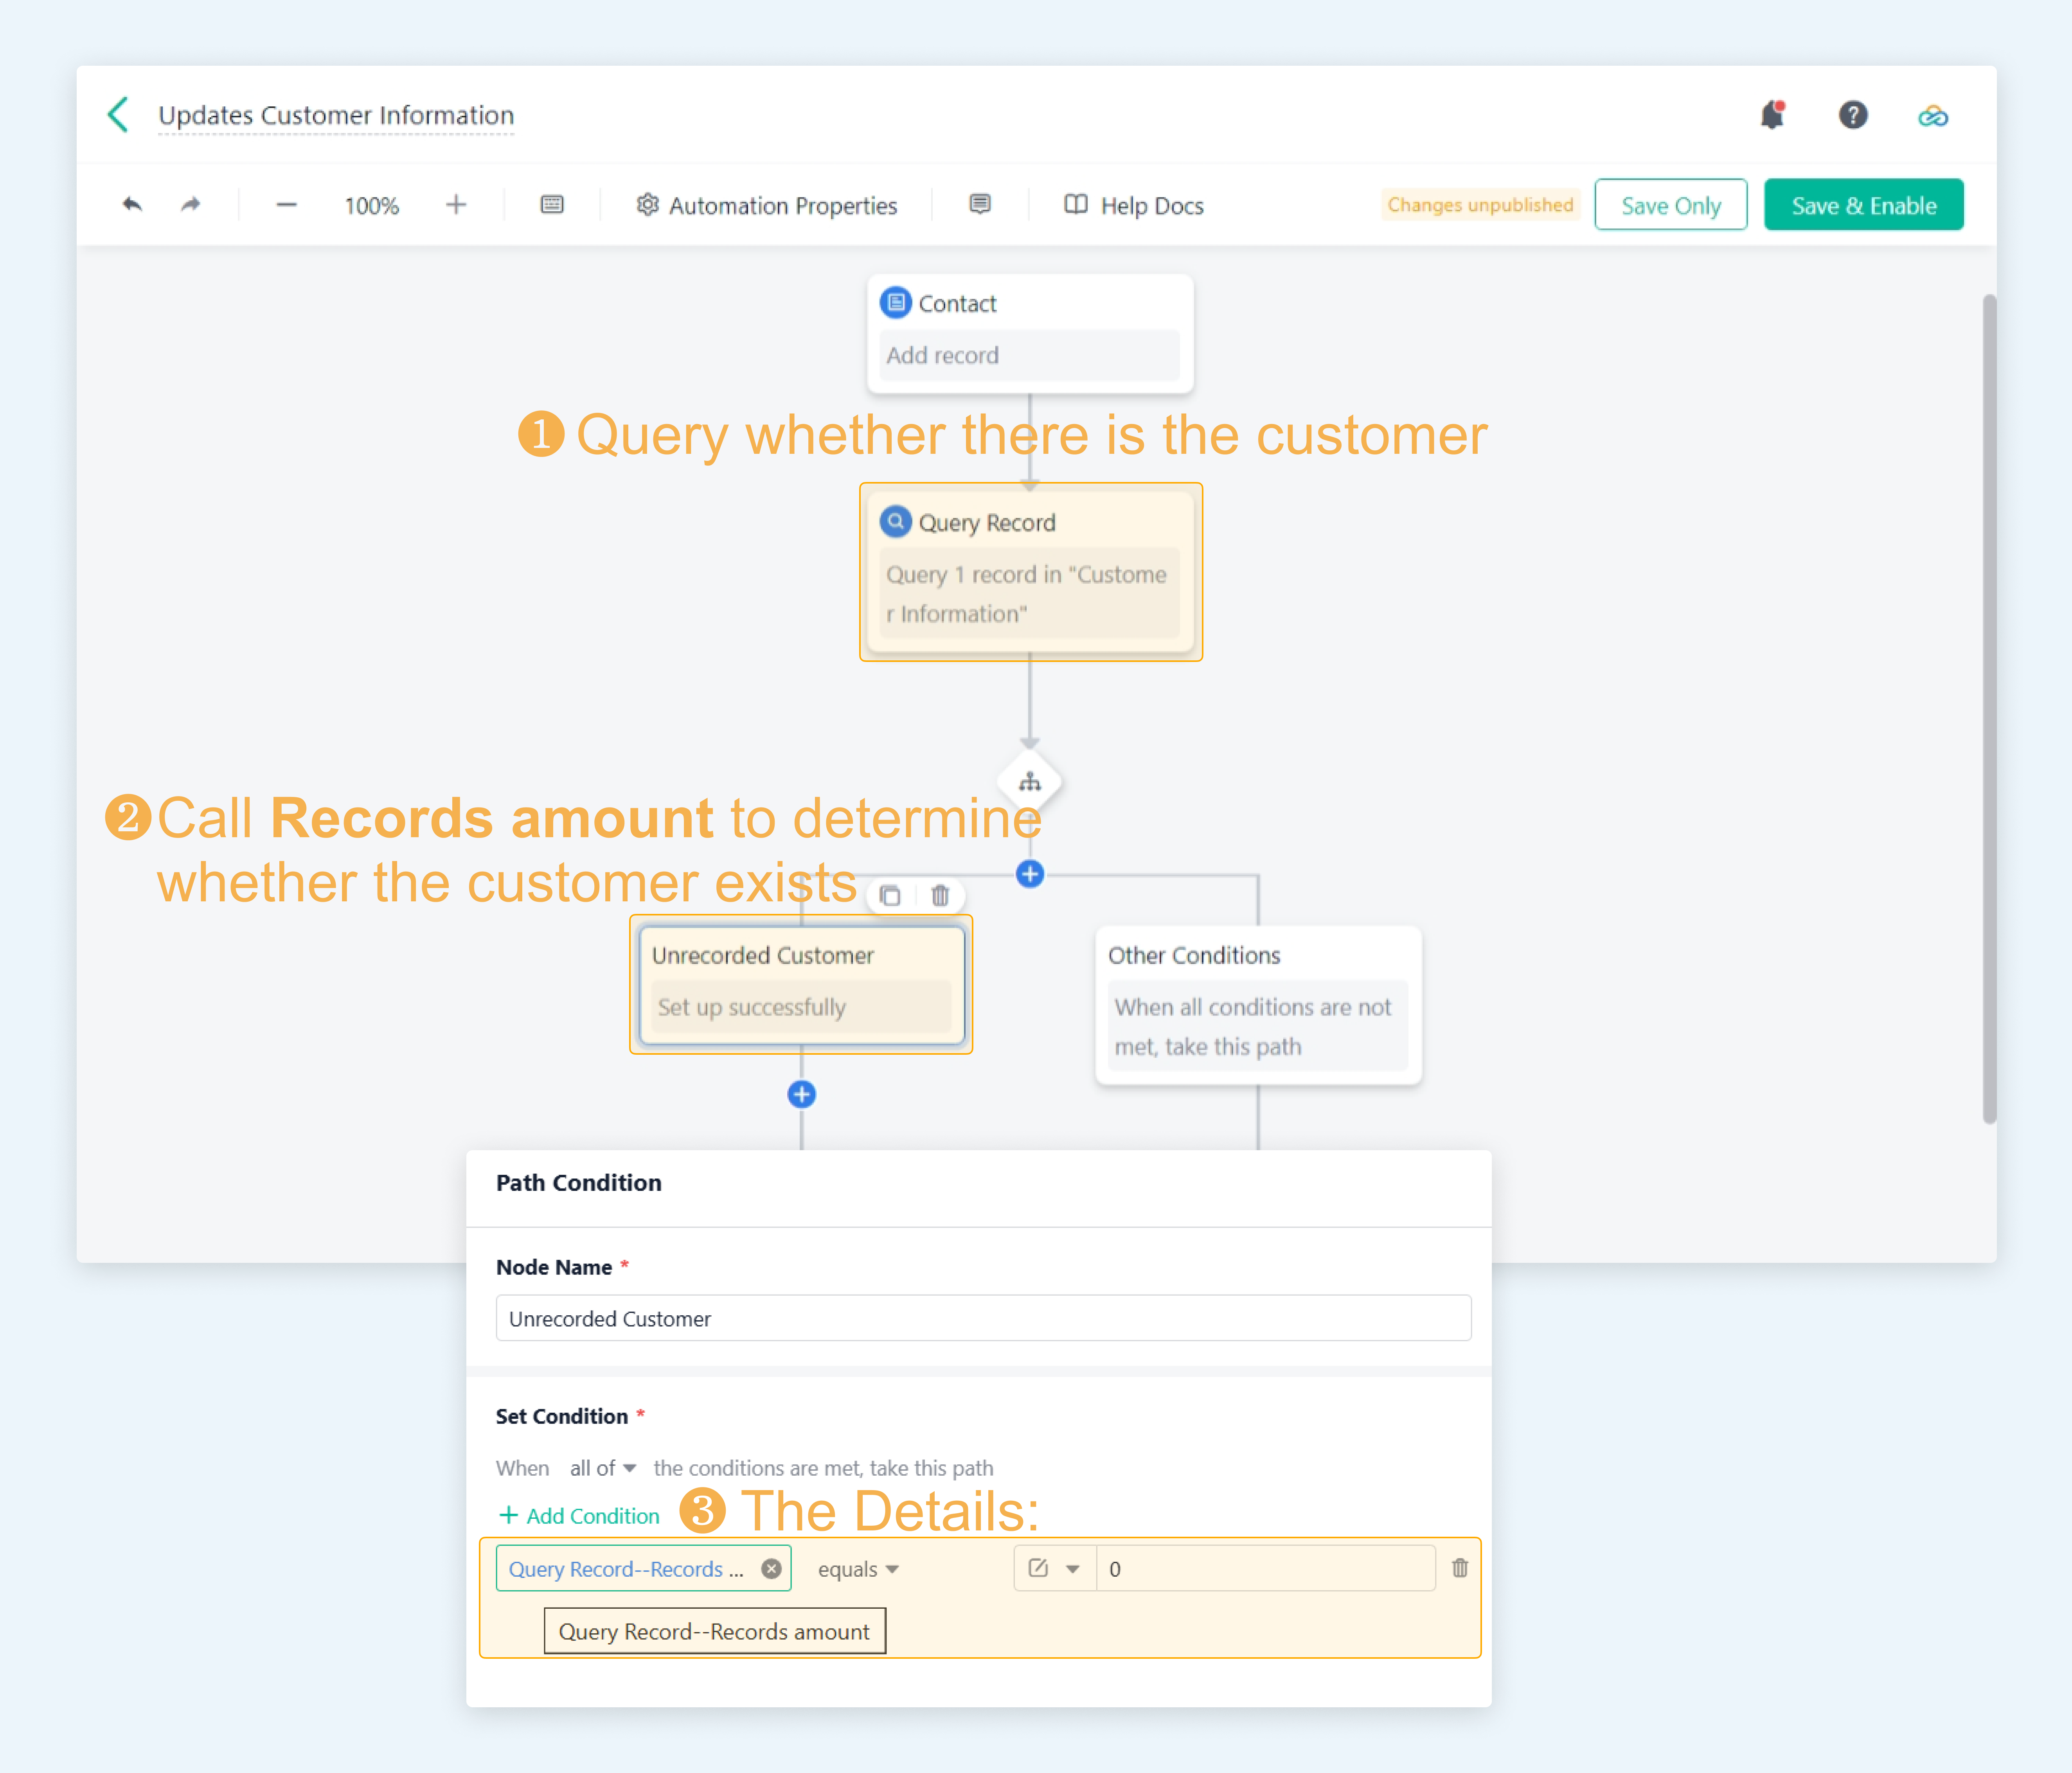Image resolution: width=2072 pixels, height=1773 pixels.
Task: Select the Query Record node
Action: pyautogui.click(x=1030, y=571)
